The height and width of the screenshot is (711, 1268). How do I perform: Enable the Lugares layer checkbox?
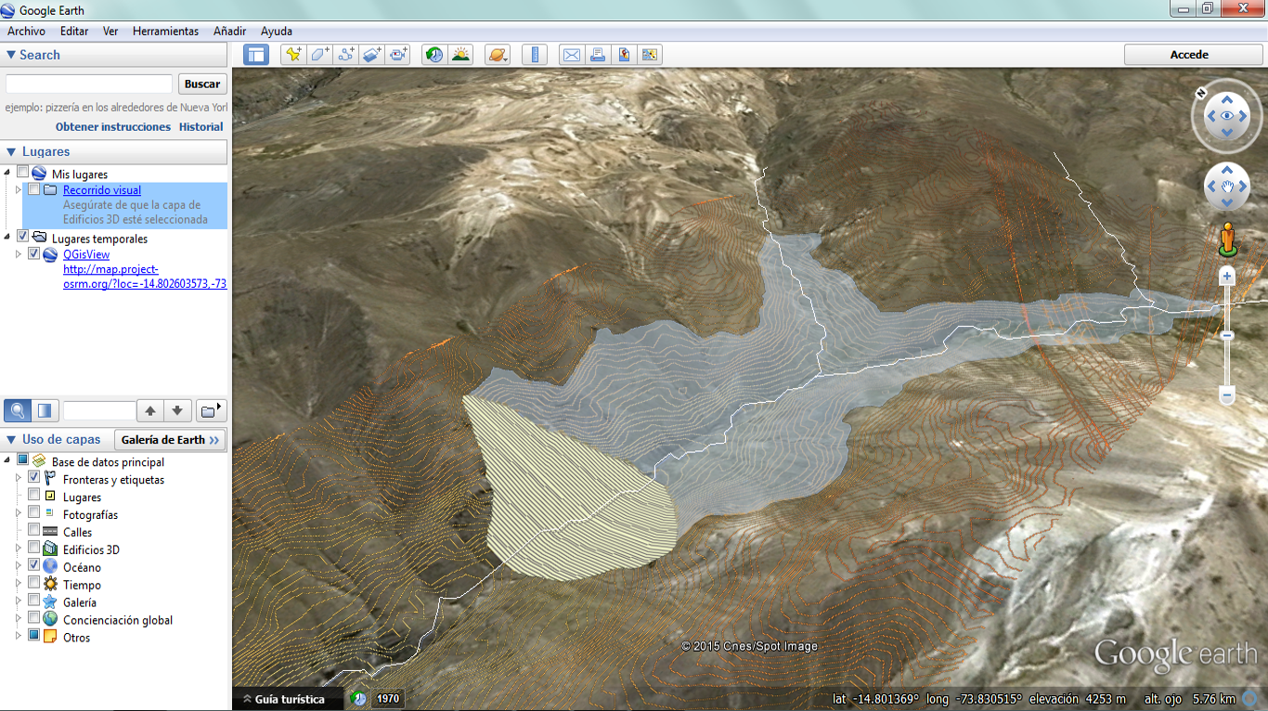[34, 495]
